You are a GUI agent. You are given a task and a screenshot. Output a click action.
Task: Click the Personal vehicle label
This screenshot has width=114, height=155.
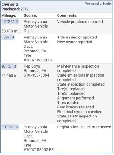pyautogui.click(x=98, y=4)
